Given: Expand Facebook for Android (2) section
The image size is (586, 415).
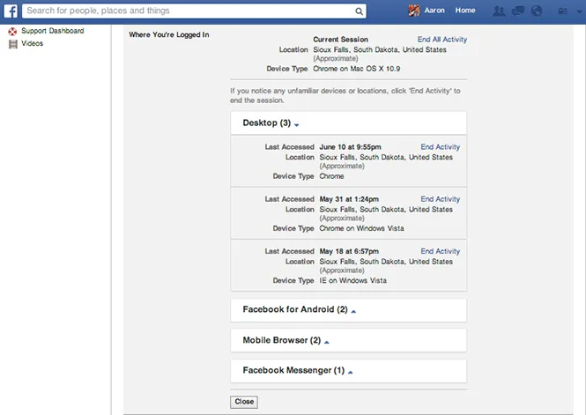Looking at the screenshot, I should click(x=348, y=309).
